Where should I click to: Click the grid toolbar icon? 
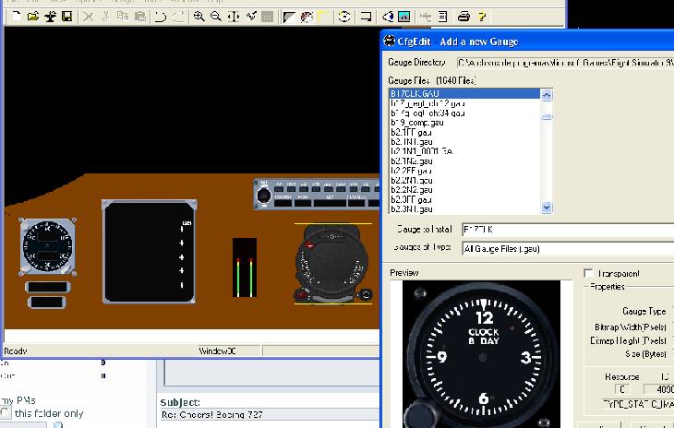pyautogui.click(x=267, y=17)
